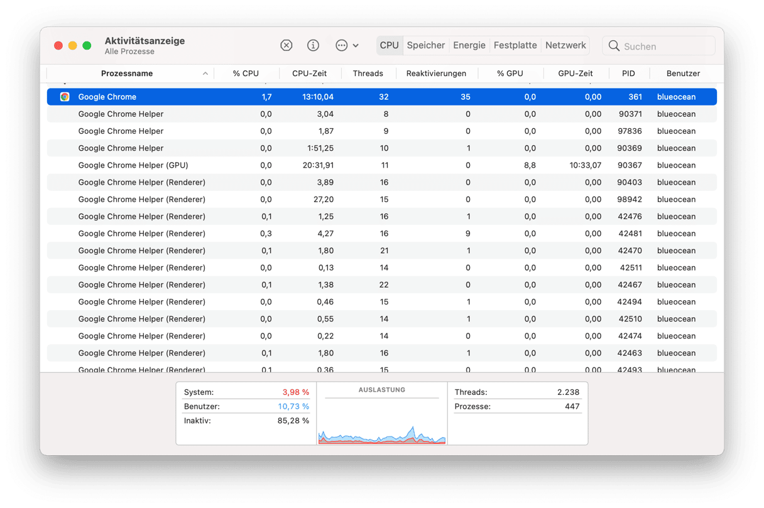The image size is (764, 508).
Task: Select Renderer process with PID 42470
Action: tap(382, 251)
